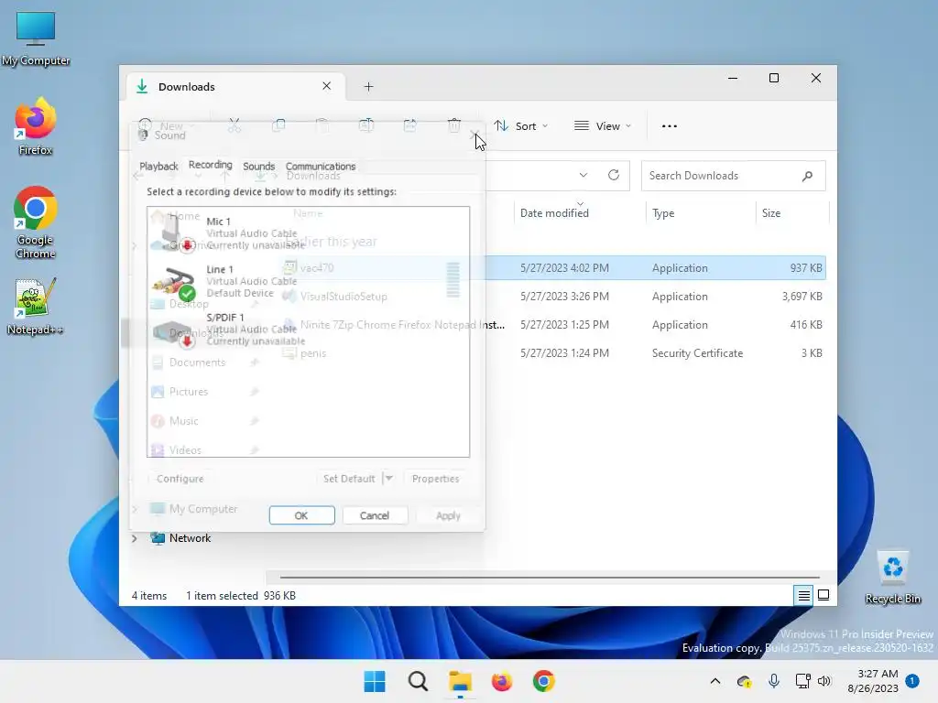
Task: Confirm the Sound dialog with OK
Action: (x=301, y=515)
